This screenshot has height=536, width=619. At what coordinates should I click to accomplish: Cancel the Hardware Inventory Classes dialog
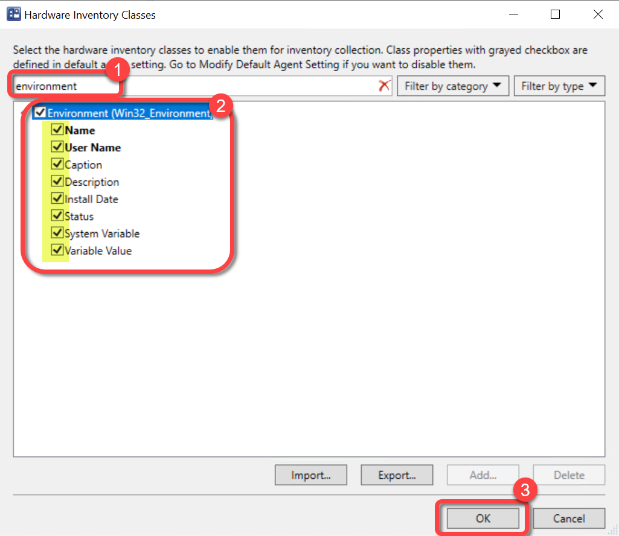tap(569, 519)
